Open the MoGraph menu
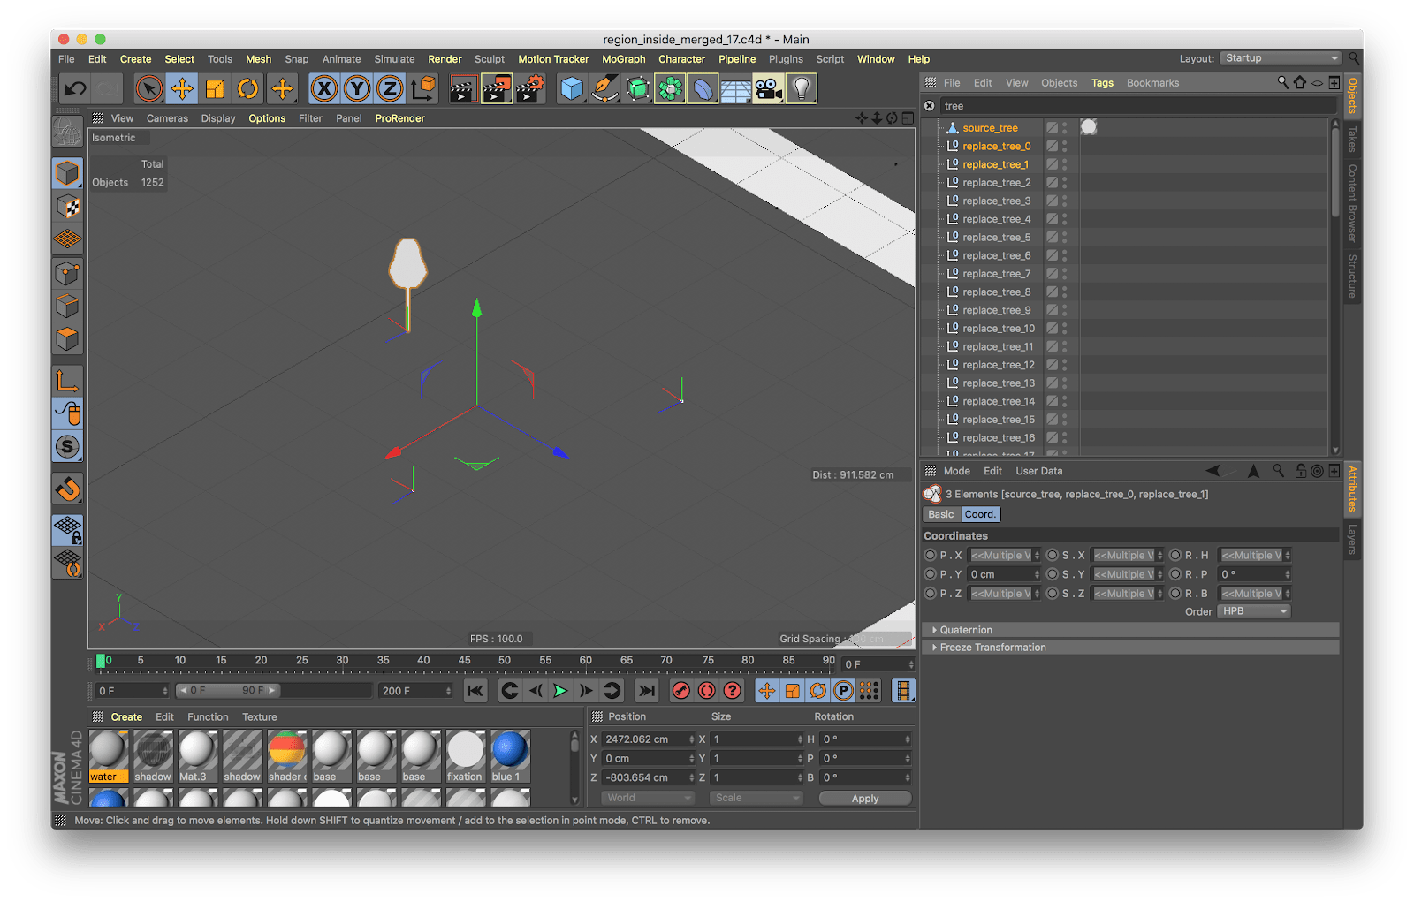The width and height of the screenshot is (1414, 902). tap(623, 59)
